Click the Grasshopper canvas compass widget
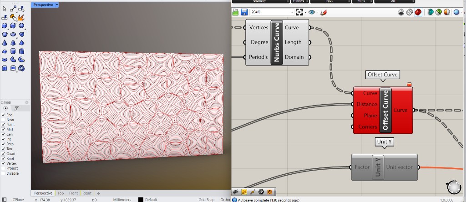466x202 pixels. pos(454,187)
